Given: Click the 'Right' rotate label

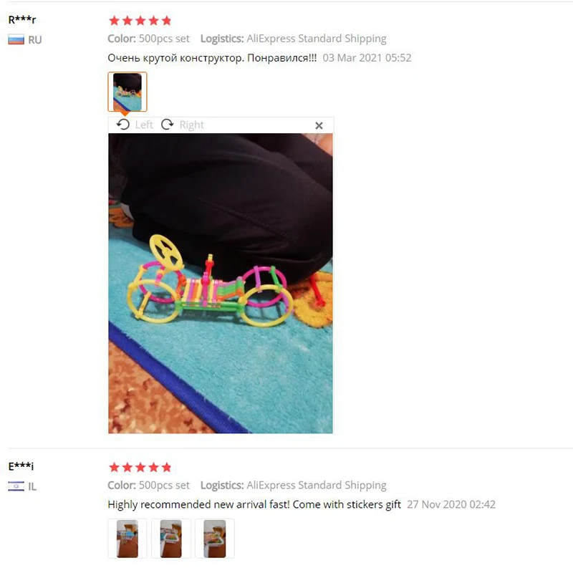Looking at the screenshot, I should coord(191,125).
